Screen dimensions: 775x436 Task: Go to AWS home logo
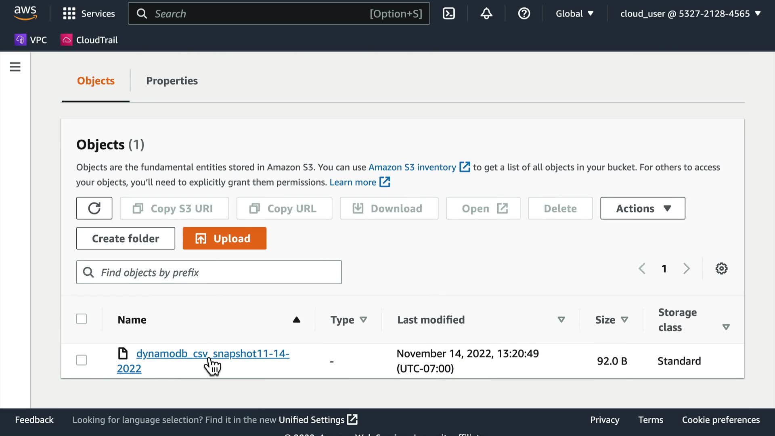point(25,13)
